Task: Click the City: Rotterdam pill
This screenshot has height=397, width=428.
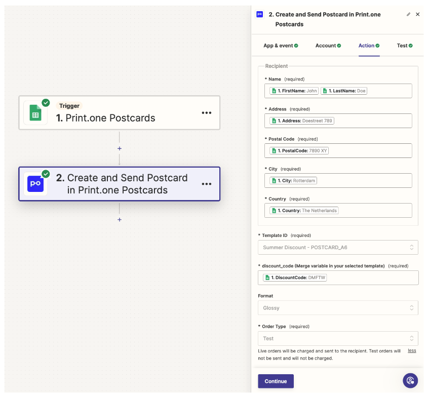Action: (x=293, y=181)
